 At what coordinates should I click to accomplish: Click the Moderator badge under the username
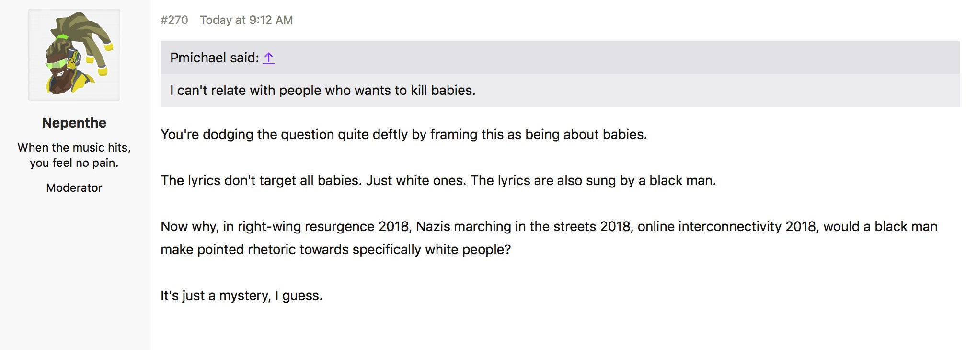tap(74, 188)
